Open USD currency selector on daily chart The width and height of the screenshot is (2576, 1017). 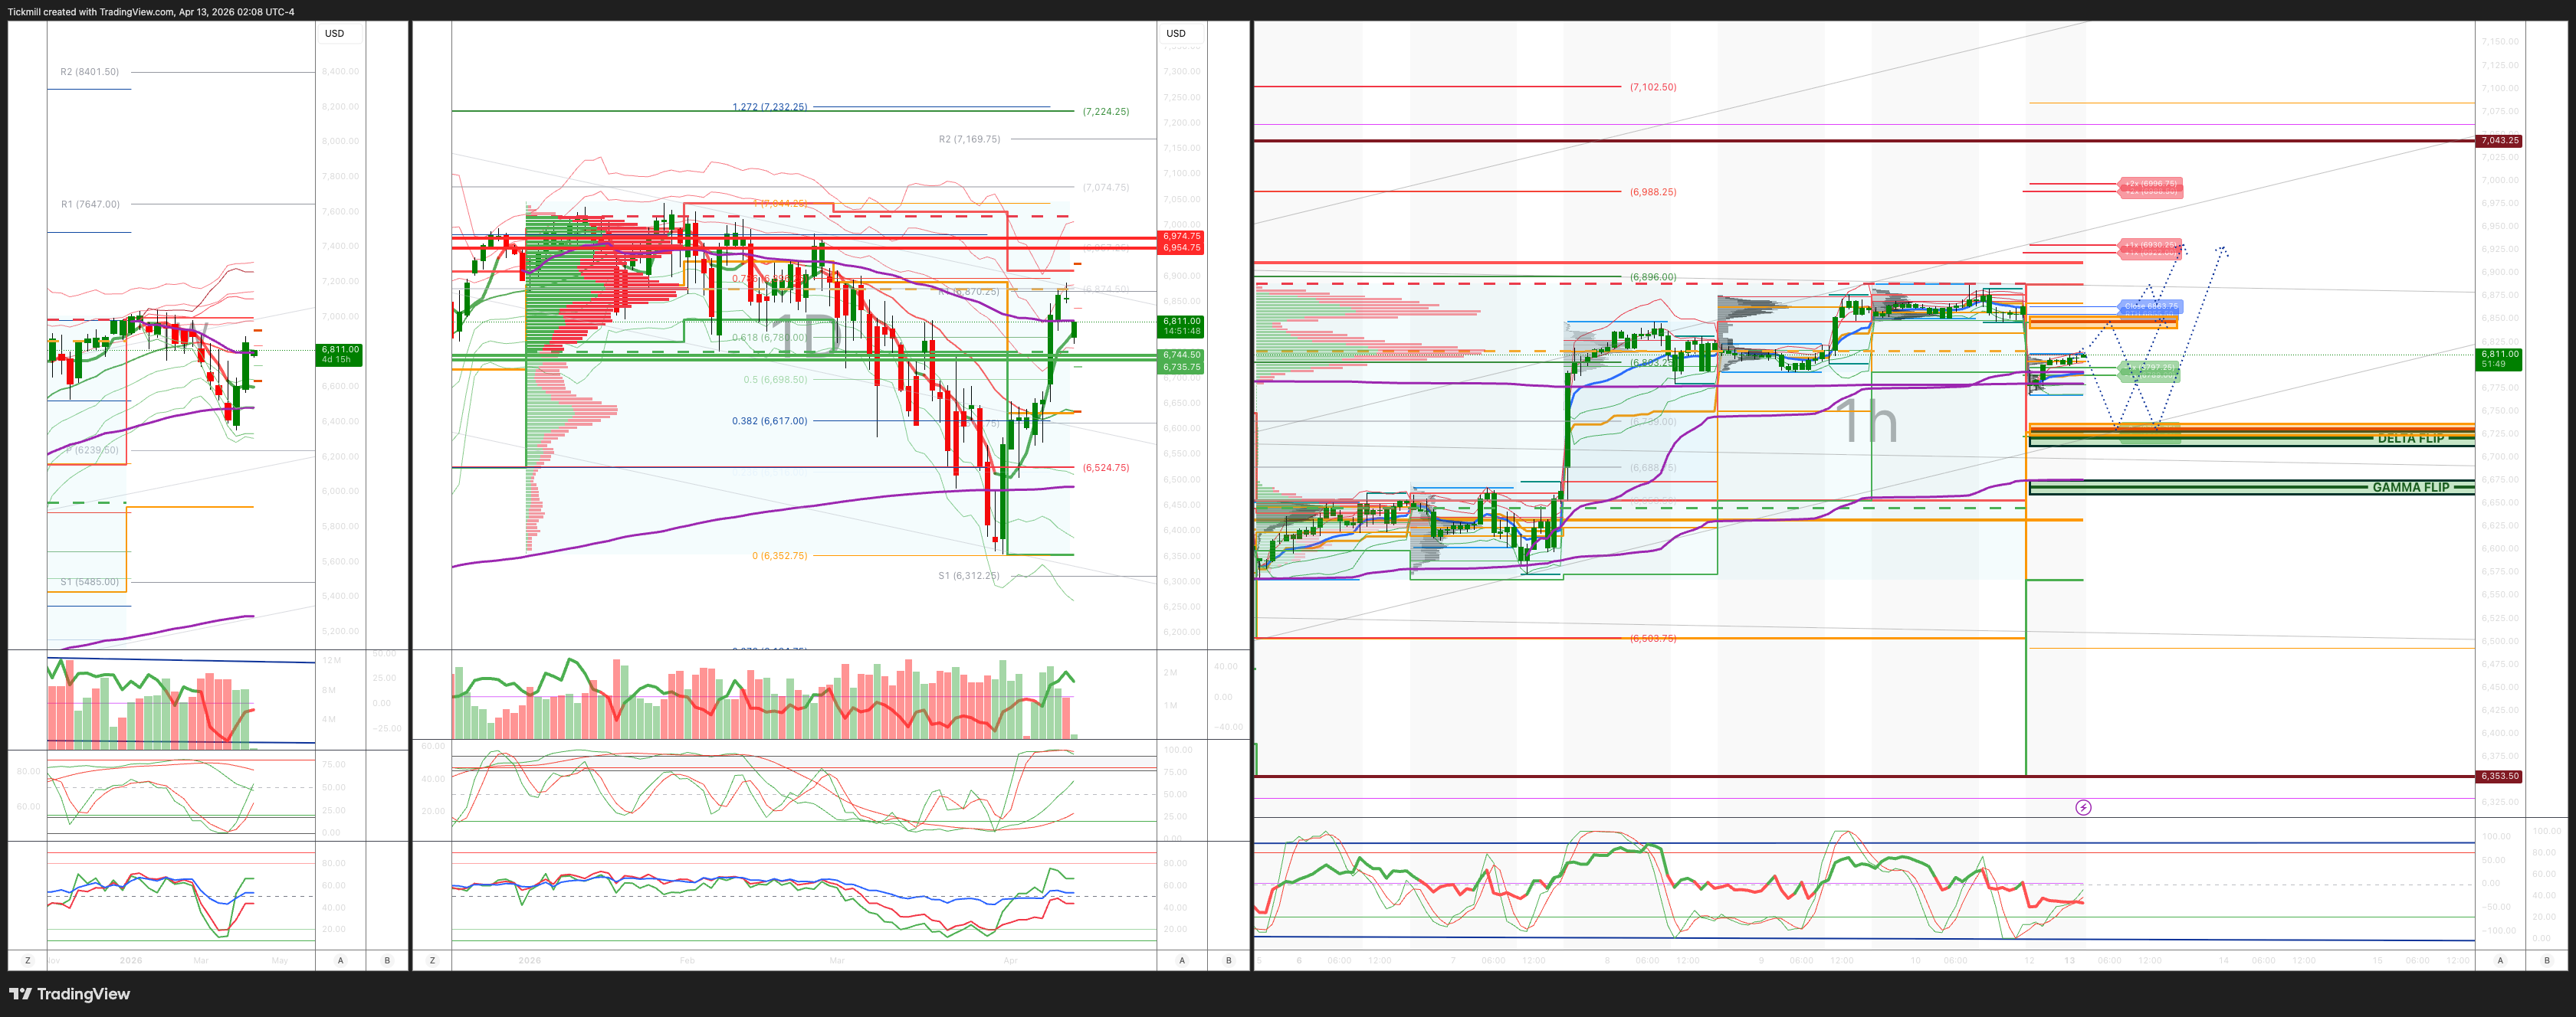pyautogui.click(x=1176, y=33)
